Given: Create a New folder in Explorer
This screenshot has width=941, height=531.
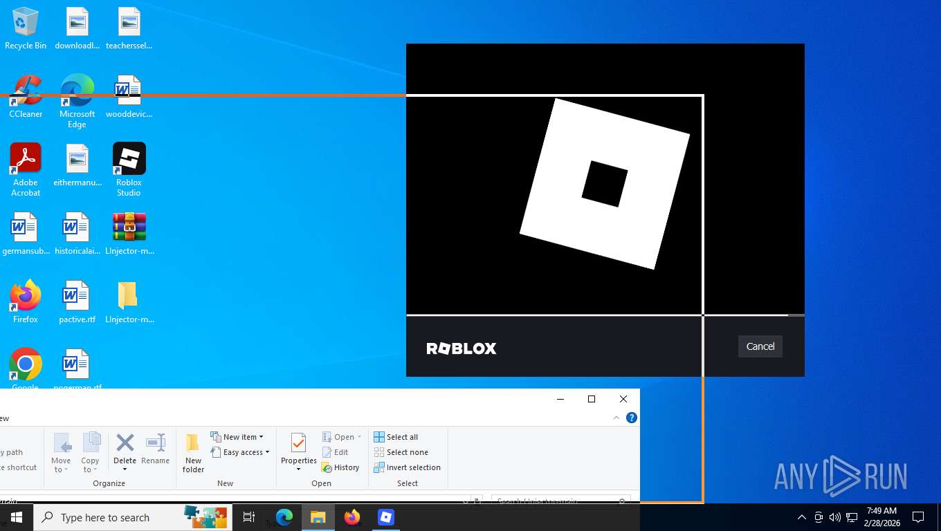Looking at the screenshot, I should pyautogui.click(x=193, y=453).
